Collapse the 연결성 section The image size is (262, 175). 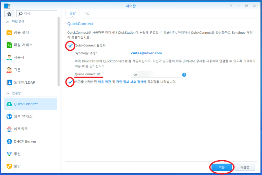point(8,93)
